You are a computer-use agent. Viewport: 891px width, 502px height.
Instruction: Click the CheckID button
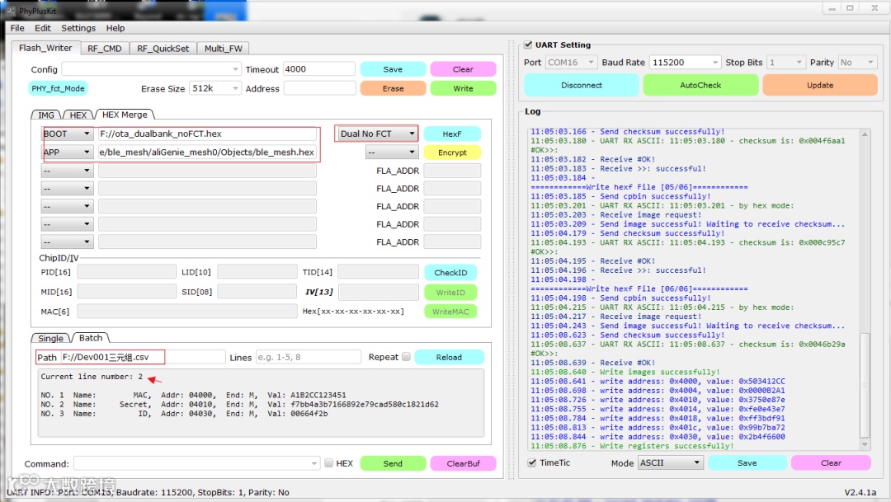click(x=450, y=273)
